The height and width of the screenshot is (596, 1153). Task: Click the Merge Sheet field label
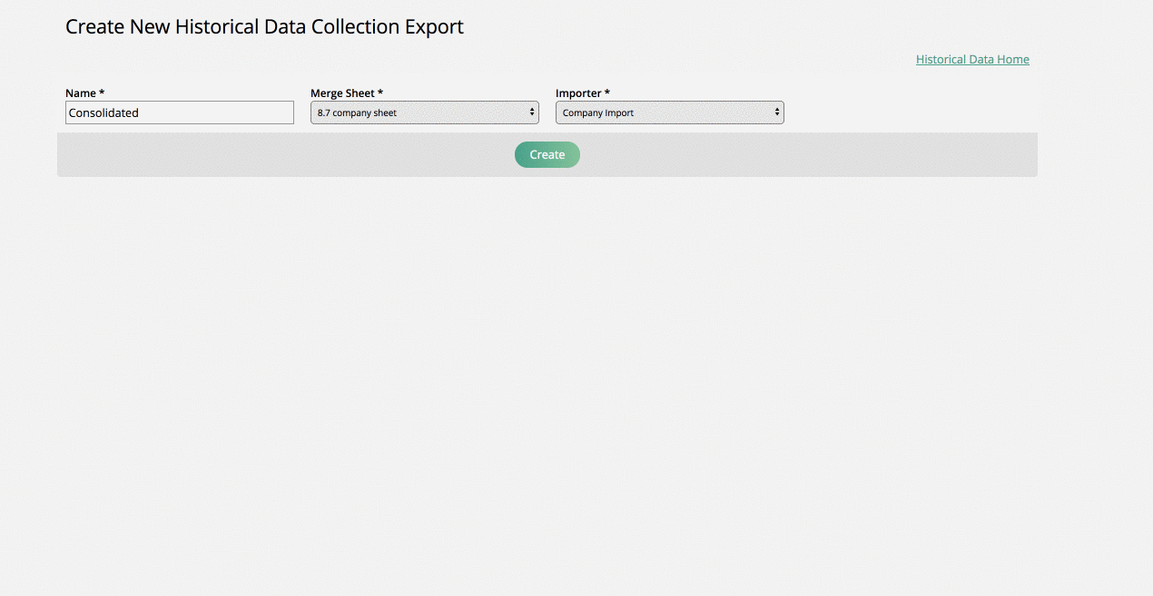coord(347,93)
